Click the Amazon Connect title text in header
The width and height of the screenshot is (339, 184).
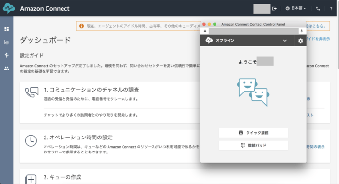(45, 9)
